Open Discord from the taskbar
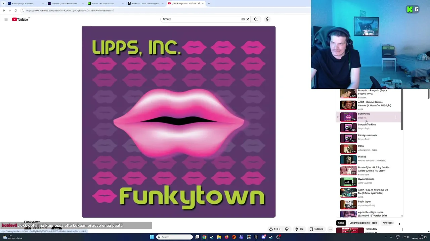The width and height of the screenshot is (430, 241). [264, 237]
